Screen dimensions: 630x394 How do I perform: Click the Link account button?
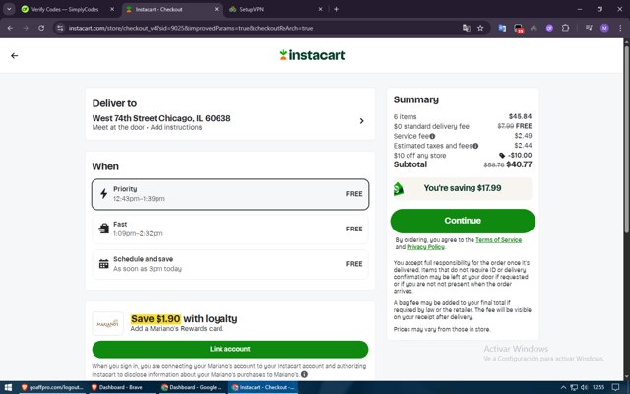tap(230, 349)
